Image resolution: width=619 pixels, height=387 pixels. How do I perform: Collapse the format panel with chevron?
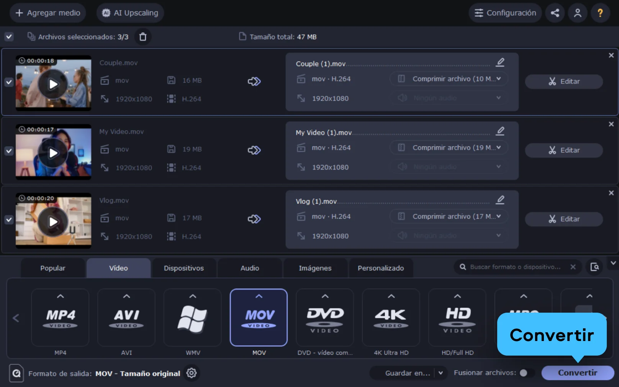click(x=613, y=263)
